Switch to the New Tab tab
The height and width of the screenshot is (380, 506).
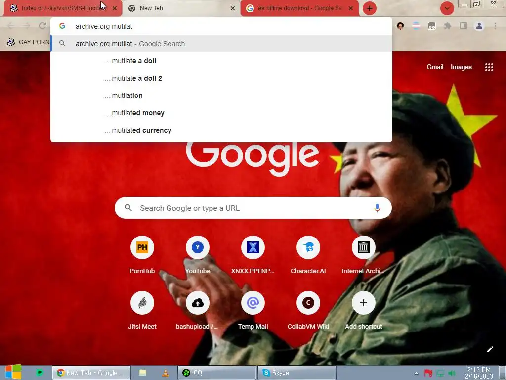[181, 8]
